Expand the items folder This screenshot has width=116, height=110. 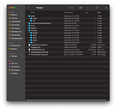(29, 35)
